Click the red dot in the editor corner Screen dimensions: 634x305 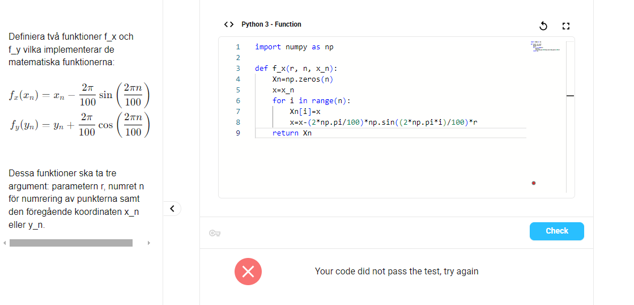point(534,183)
